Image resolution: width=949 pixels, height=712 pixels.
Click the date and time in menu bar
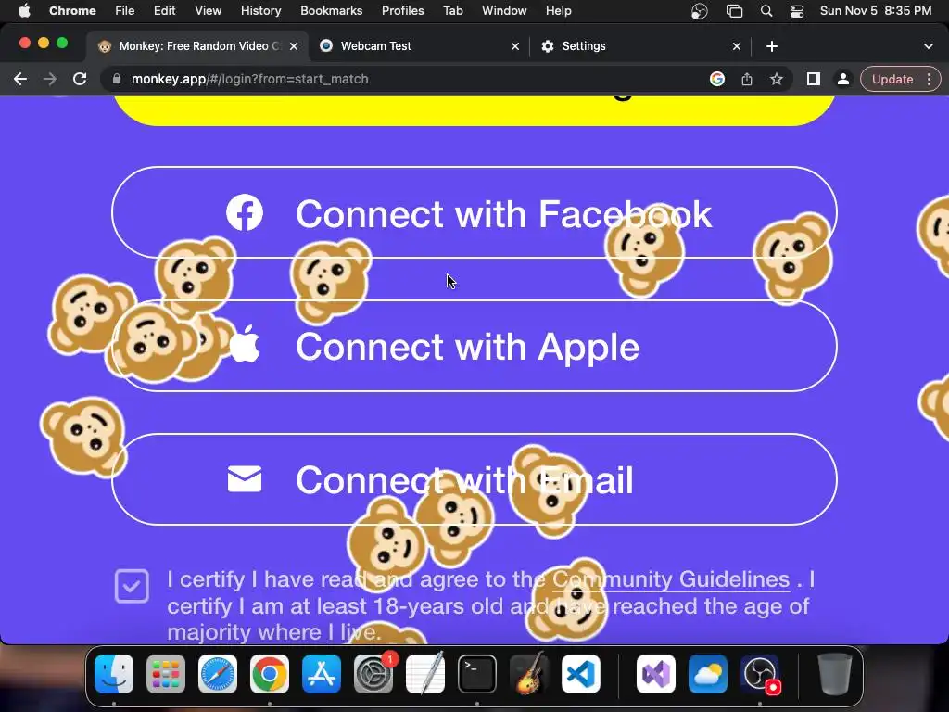[x=876, y=11]
